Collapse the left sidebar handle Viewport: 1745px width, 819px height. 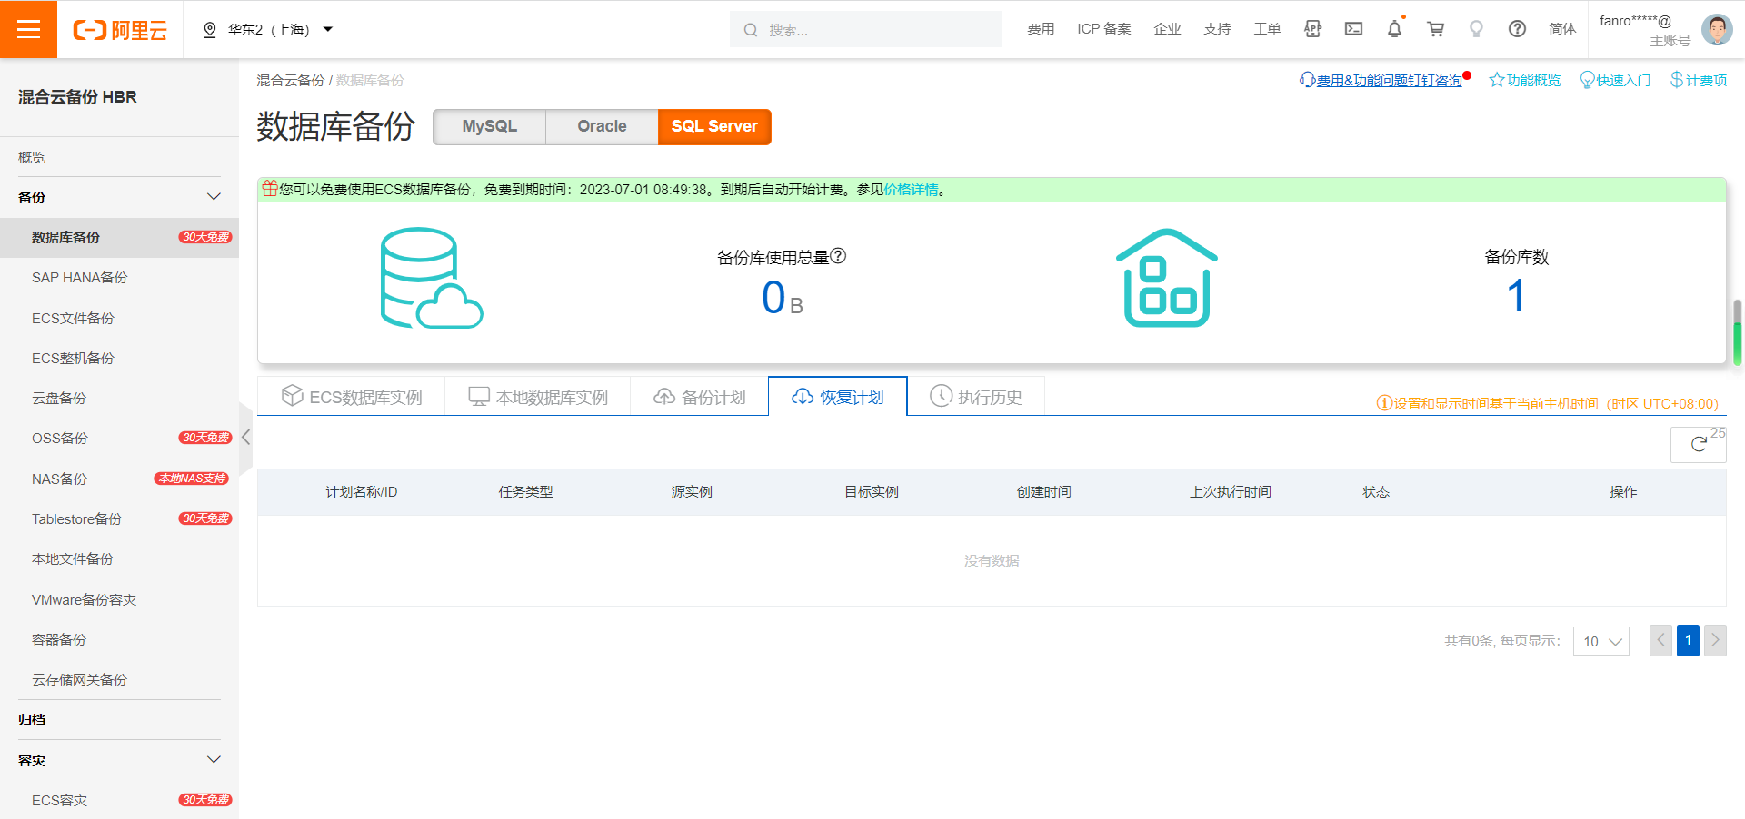tap(245, 437)
